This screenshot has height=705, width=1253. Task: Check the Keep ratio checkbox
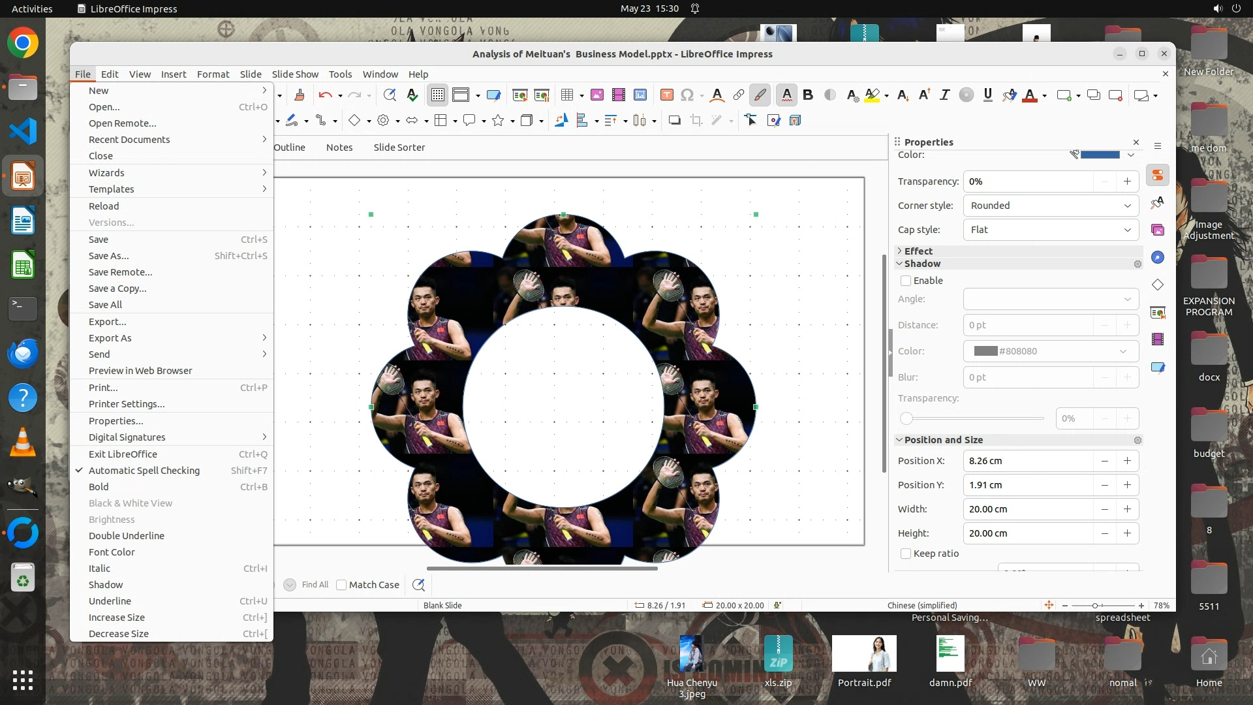[x=906, y=554]
